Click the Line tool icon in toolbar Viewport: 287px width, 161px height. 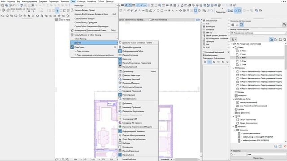coord(154,11)
